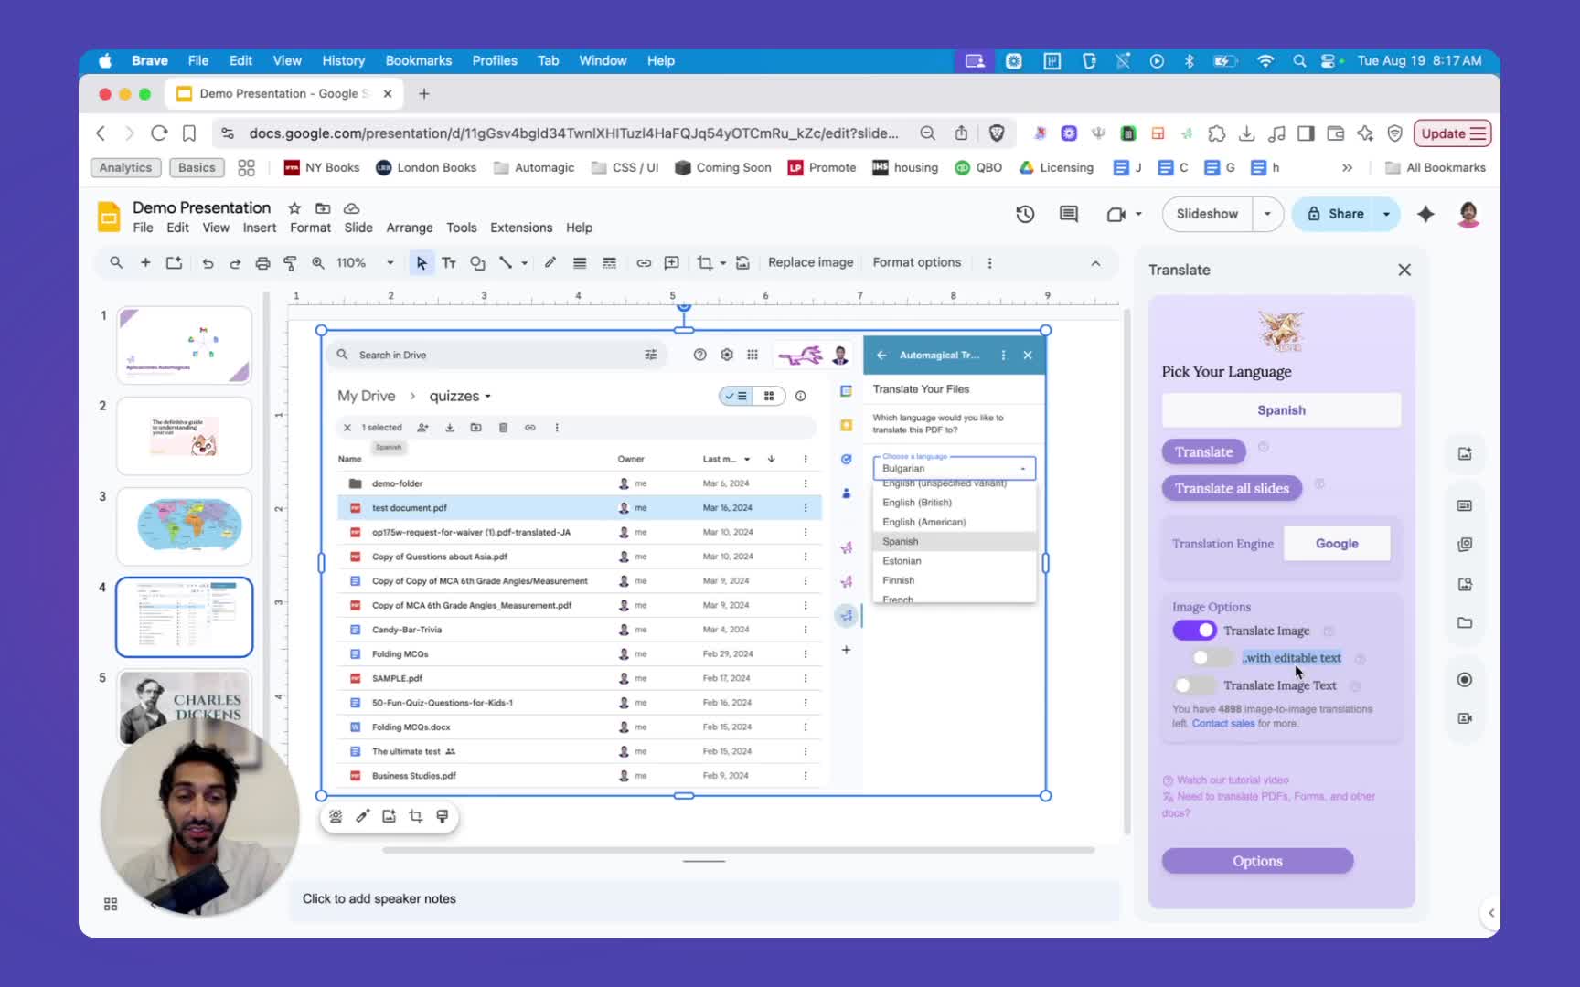Disable the Translate Image toggle
The width and height of the screenshot is (1580, 987).
(x=1194, y=631)
